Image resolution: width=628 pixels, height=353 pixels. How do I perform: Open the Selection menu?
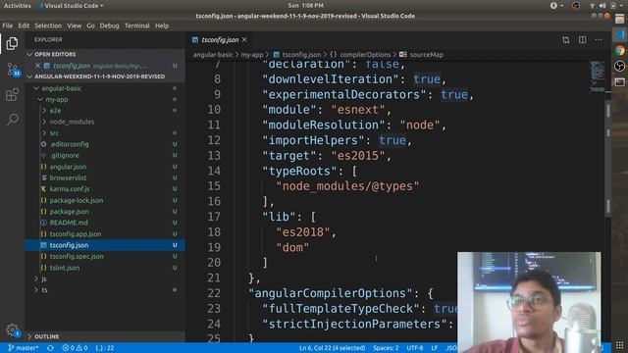pos(48,25)
